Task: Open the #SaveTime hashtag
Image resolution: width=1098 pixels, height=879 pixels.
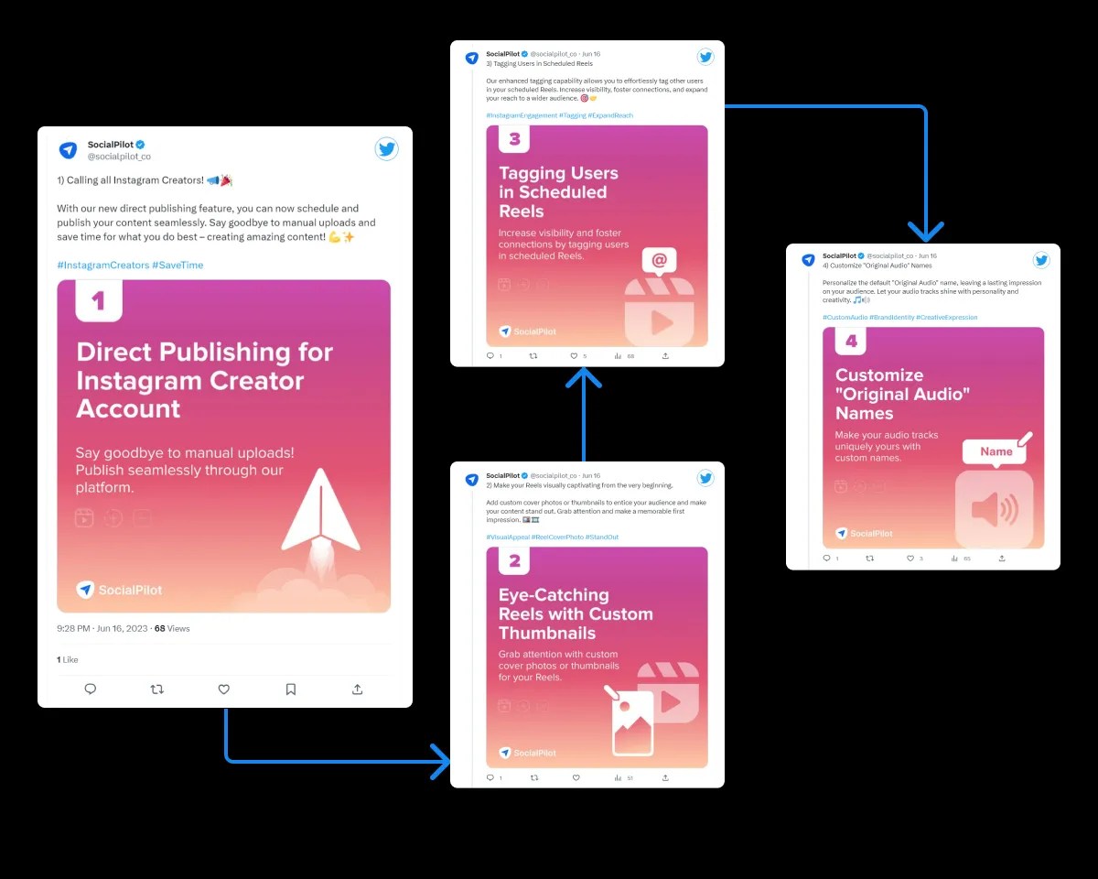Action: click(178, 265)
